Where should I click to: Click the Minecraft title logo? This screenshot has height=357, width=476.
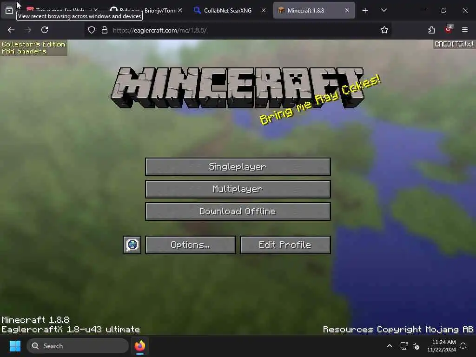click(238, 88)
